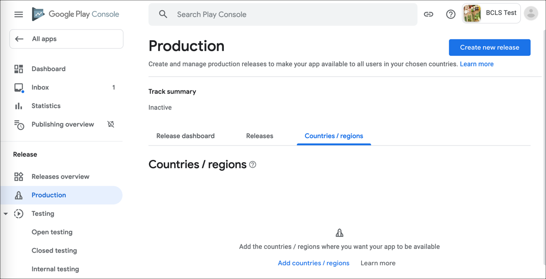Click the rocket icon in empty state
This screenshot has height=279, width=546.
[x=339, y=232]
